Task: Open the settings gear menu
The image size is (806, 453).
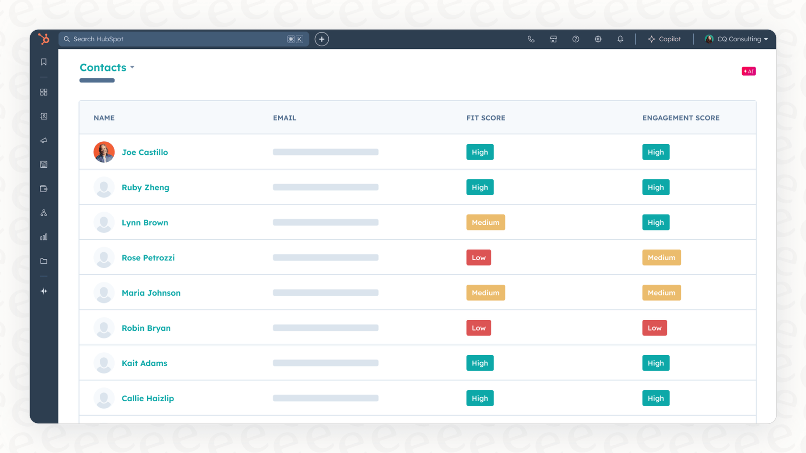Action: (598, 39)
